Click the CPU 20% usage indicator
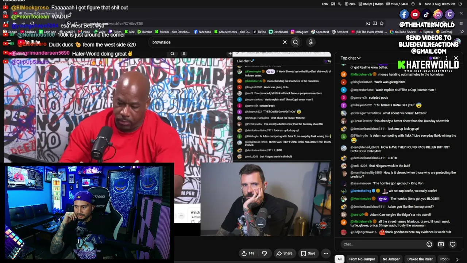 (350, 4)
